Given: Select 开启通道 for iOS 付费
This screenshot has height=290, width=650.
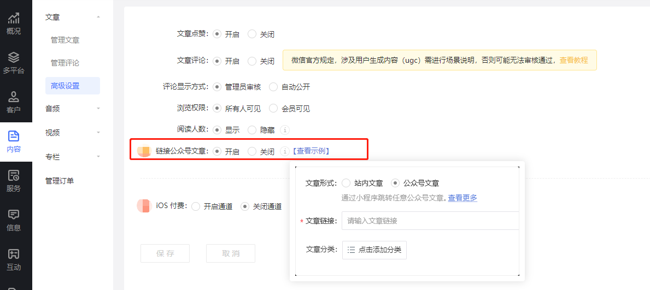Looking at the screenshot, I should (x=196, y=206).
